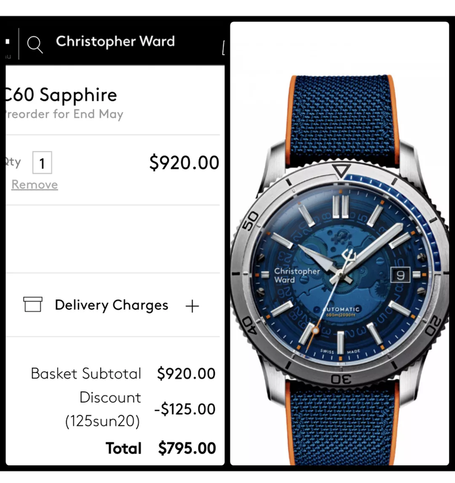The image size is (455, 483).
Task: Click the Delivery Charges label
Action: point(112,305)
